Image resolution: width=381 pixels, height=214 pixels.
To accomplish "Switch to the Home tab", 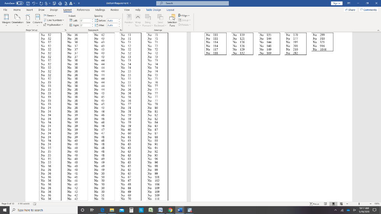I will pyautogui.click(x=17, y=10).
